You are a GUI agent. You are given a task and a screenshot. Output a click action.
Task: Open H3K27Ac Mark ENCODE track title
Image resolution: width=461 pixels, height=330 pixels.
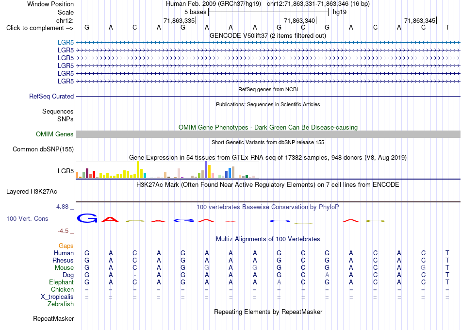[268, 185]
